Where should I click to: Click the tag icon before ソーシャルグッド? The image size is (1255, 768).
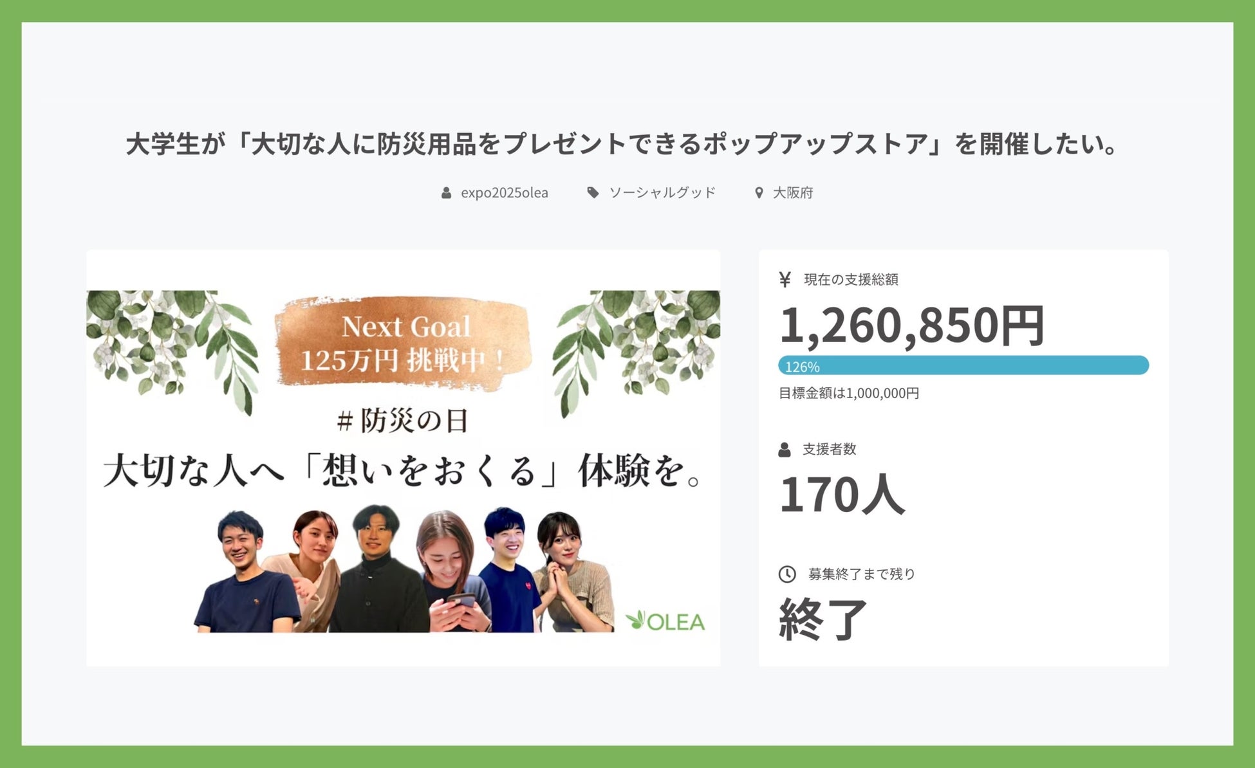click(593, 192)
